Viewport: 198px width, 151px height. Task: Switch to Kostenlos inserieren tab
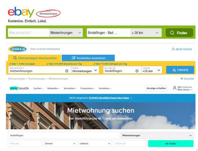88,58
